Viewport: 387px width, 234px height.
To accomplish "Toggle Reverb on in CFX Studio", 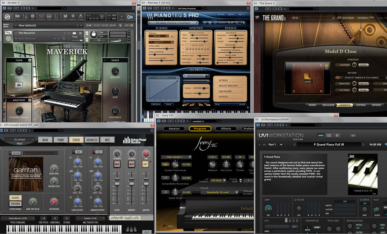I will point(15,153).
